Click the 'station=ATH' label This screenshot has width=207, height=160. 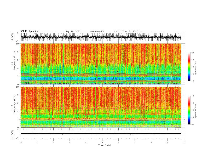coord(97,31)
